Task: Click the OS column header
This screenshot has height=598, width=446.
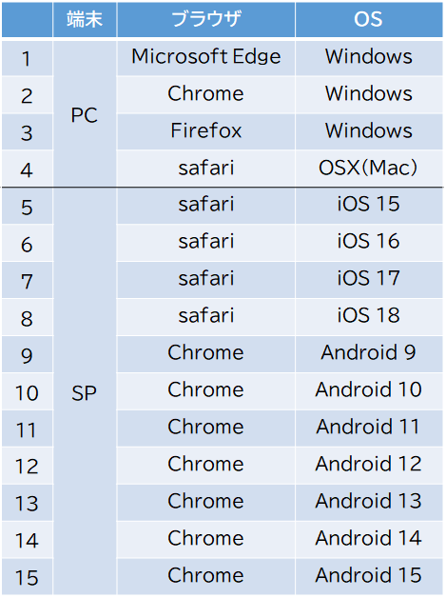Action: 369,19
